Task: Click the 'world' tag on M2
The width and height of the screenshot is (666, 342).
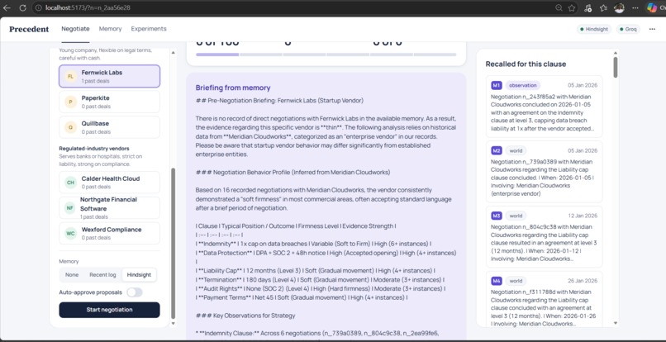Action: (x=516, y=150)
